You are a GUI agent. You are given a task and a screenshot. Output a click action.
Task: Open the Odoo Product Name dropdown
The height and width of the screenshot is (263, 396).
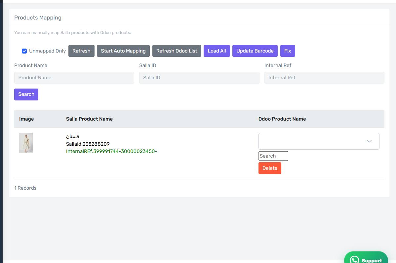[x=319, y=141]
